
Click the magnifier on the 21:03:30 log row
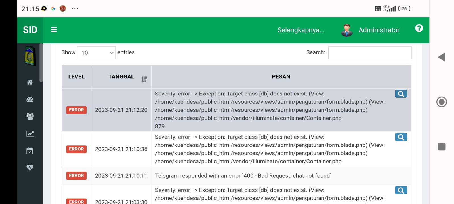401,190
